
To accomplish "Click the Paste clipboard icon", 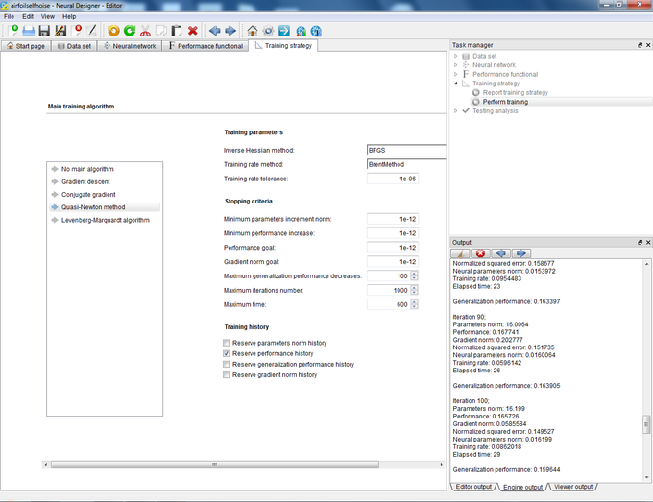I will [x=177, y=31].
